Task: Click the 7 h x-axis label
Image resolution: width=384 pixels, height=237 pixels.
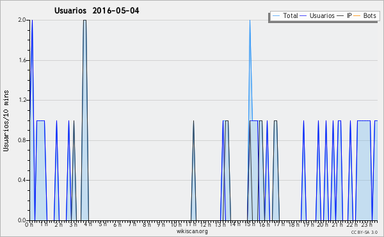Action: (132, 224)
